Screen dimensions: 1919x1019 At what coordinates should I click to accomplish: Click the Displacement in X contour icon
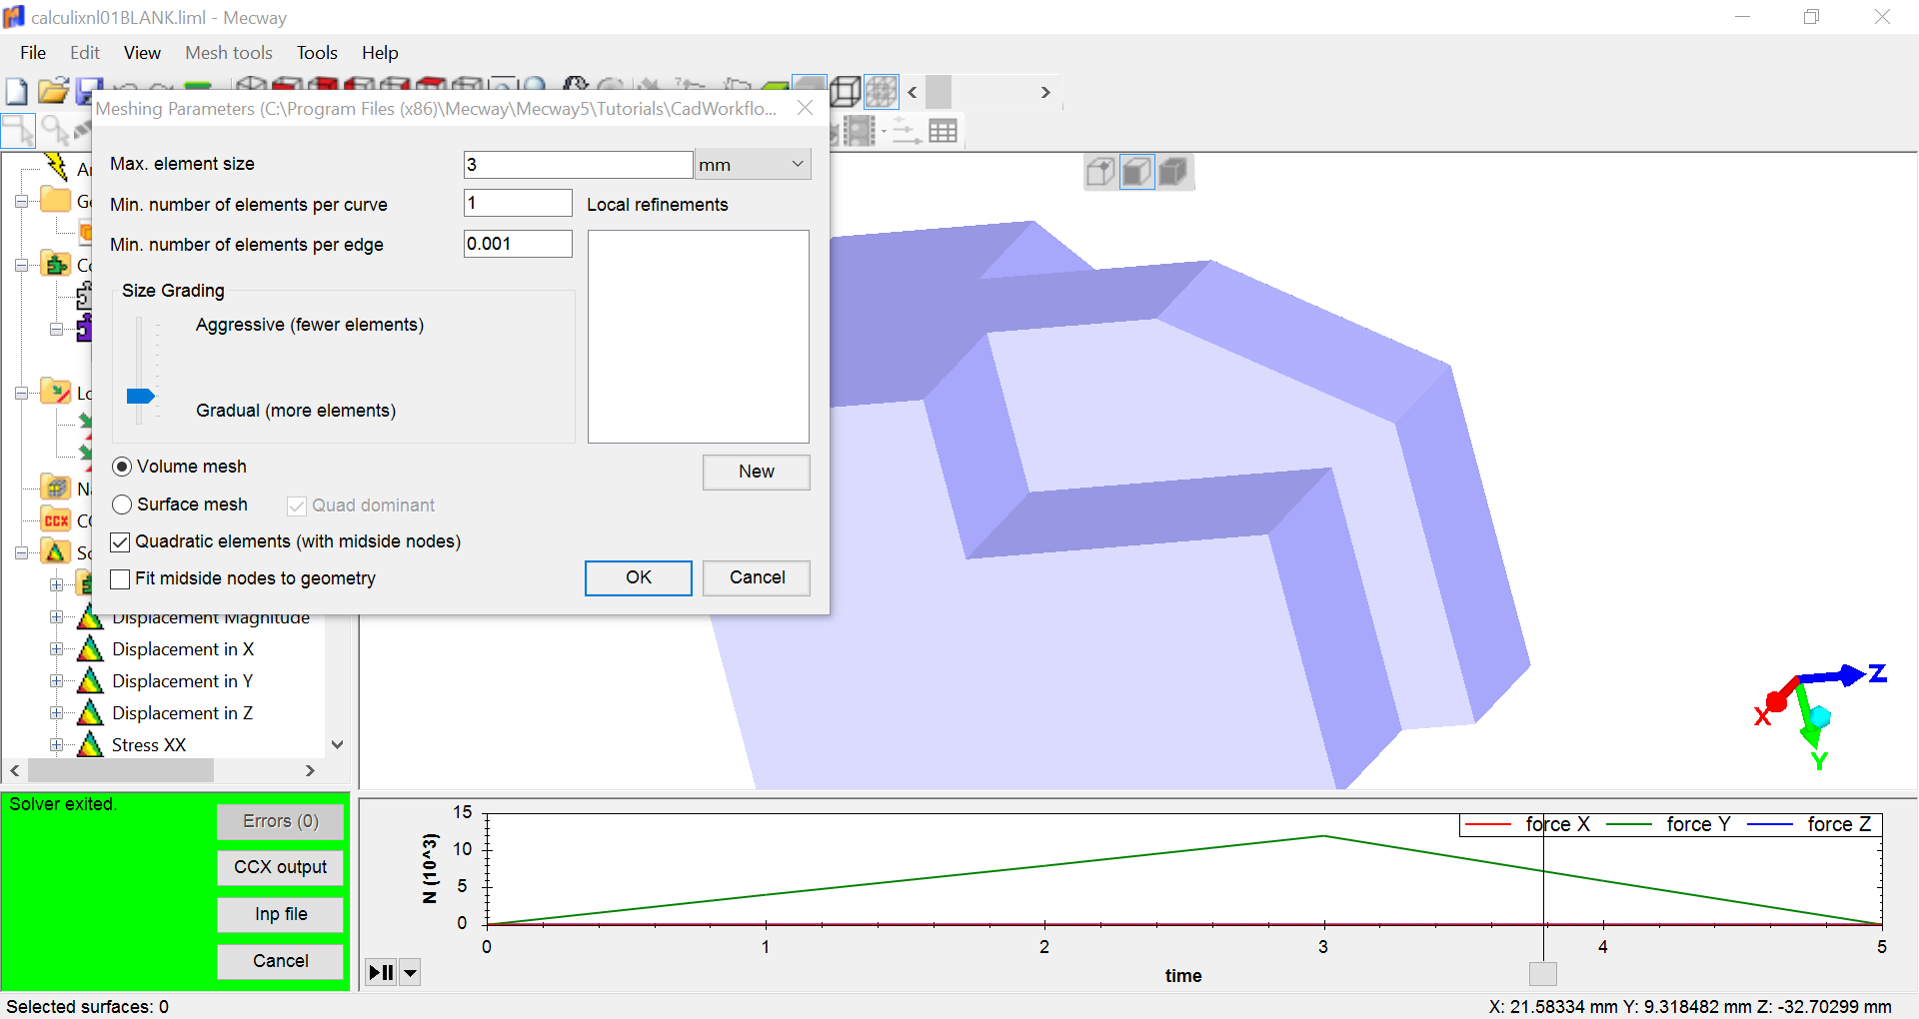[x=90, y=649]
